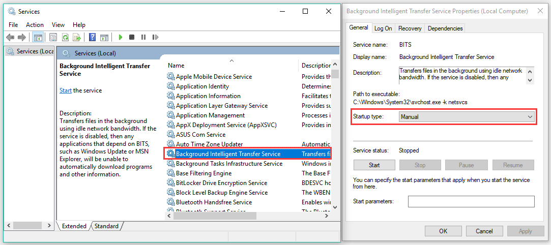Click the services list vertical scrollbar up arrow

tap(335, 65)
